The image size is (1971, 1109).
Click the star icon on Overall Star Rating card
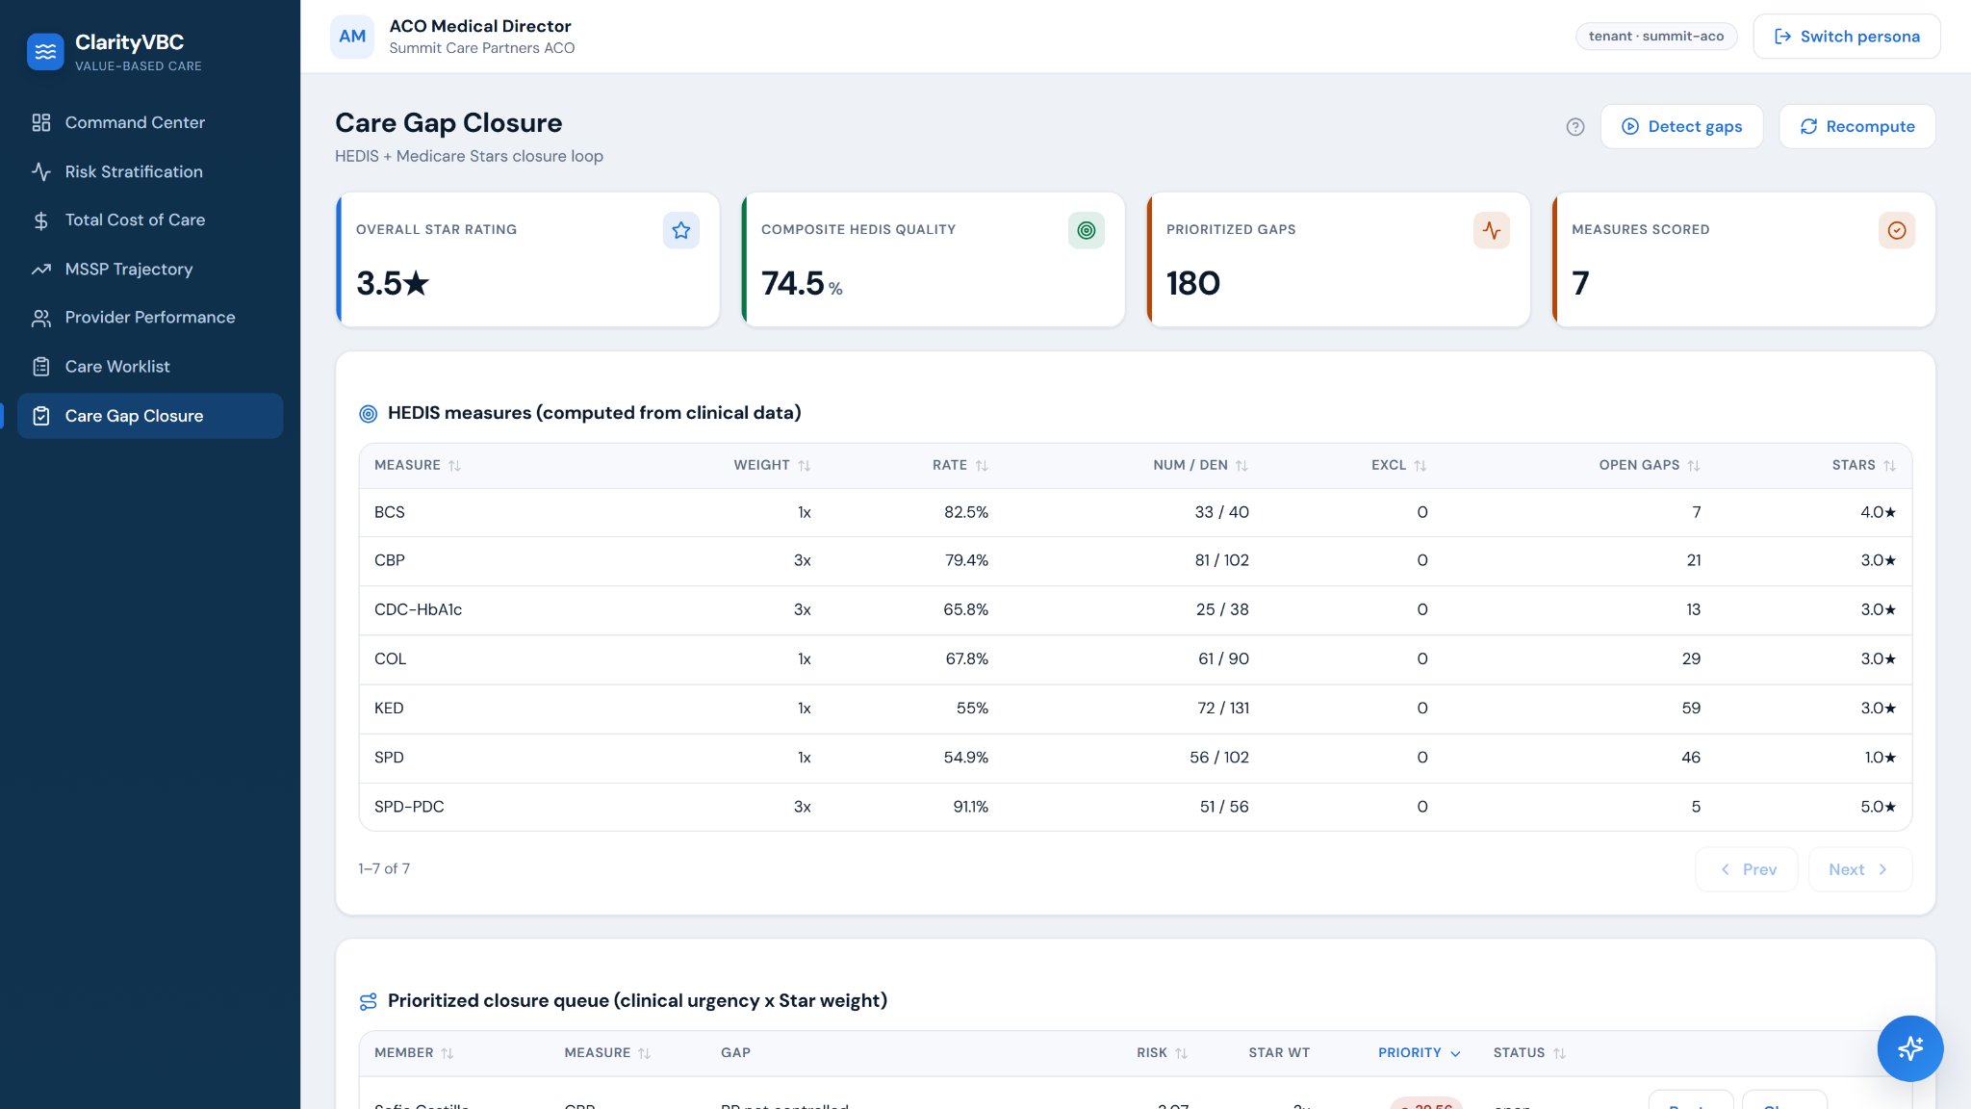point(681,230)
